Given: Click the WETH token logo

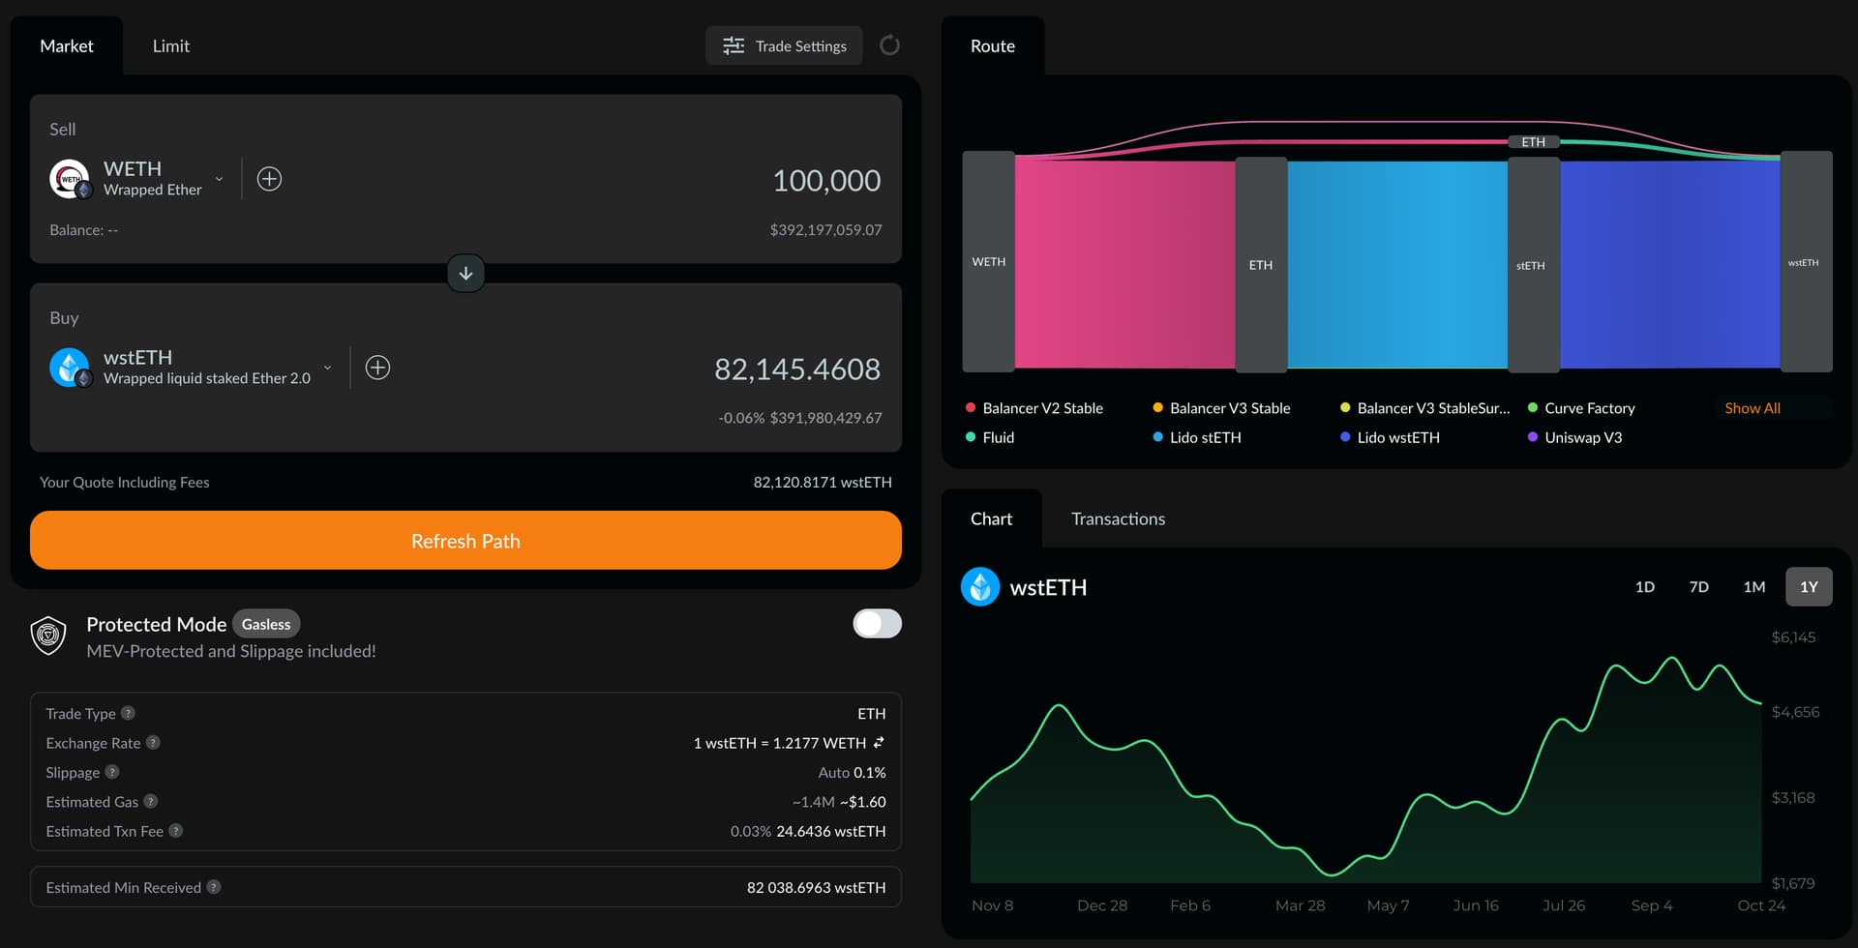Looking at the screenshot, I should pos(70,179).
